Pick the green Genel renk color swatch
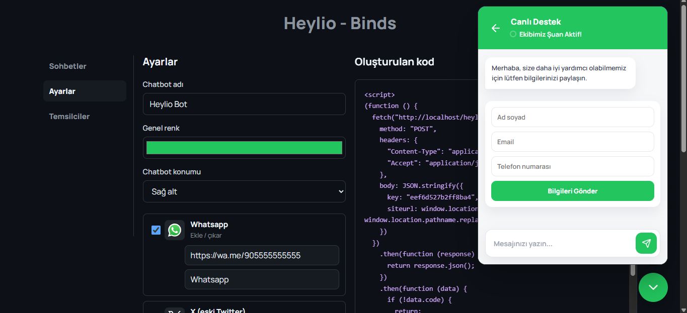Viewport: 687px width, 313px height. point(244,148)
